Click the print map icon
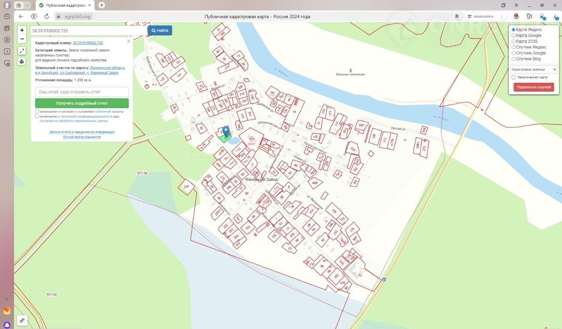The height and width of the screenshot is (329, 562). 22,61
